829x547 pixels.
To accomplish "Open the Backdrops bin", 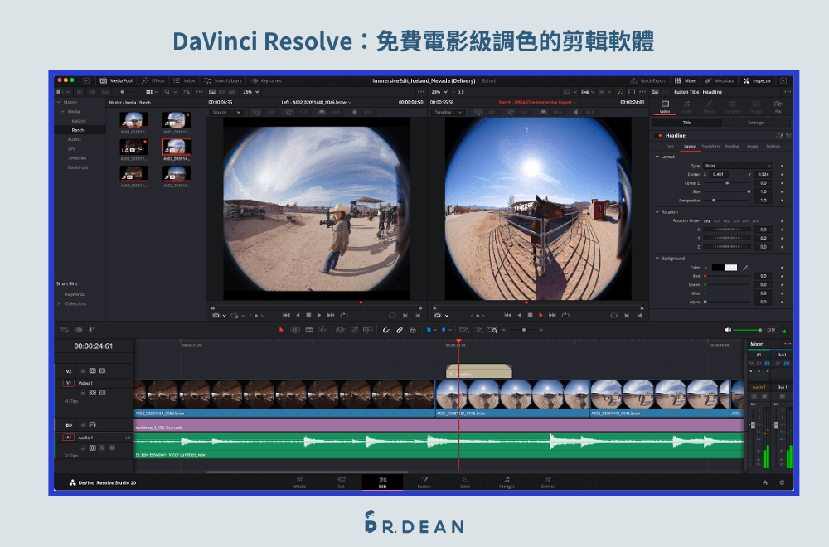I will coord(78,167).
